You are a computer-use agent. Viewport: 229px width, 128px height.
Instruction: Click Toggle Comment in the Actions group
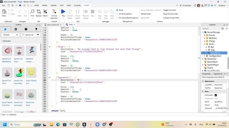tap(170, 10)
